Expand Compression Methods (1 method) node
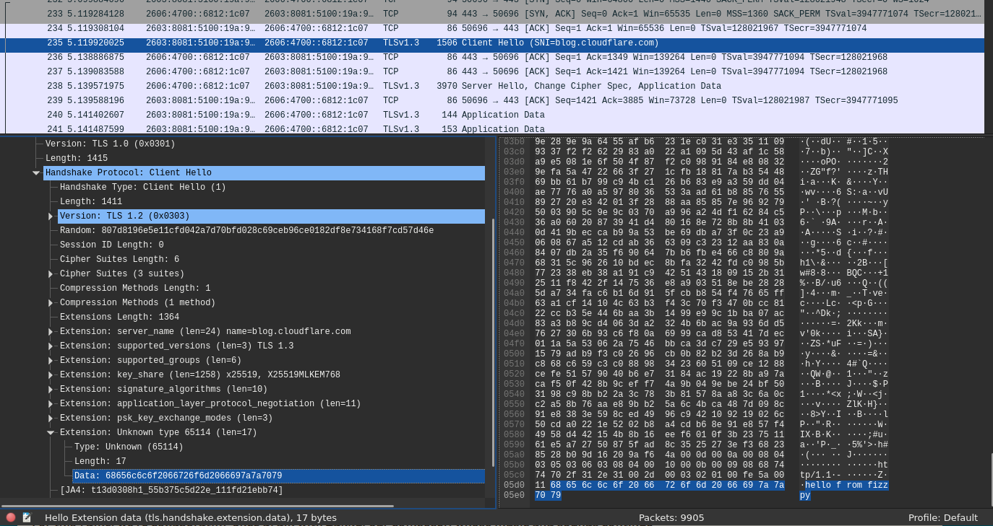Viewport: 993px width, 526px height. tap(51, 303)
